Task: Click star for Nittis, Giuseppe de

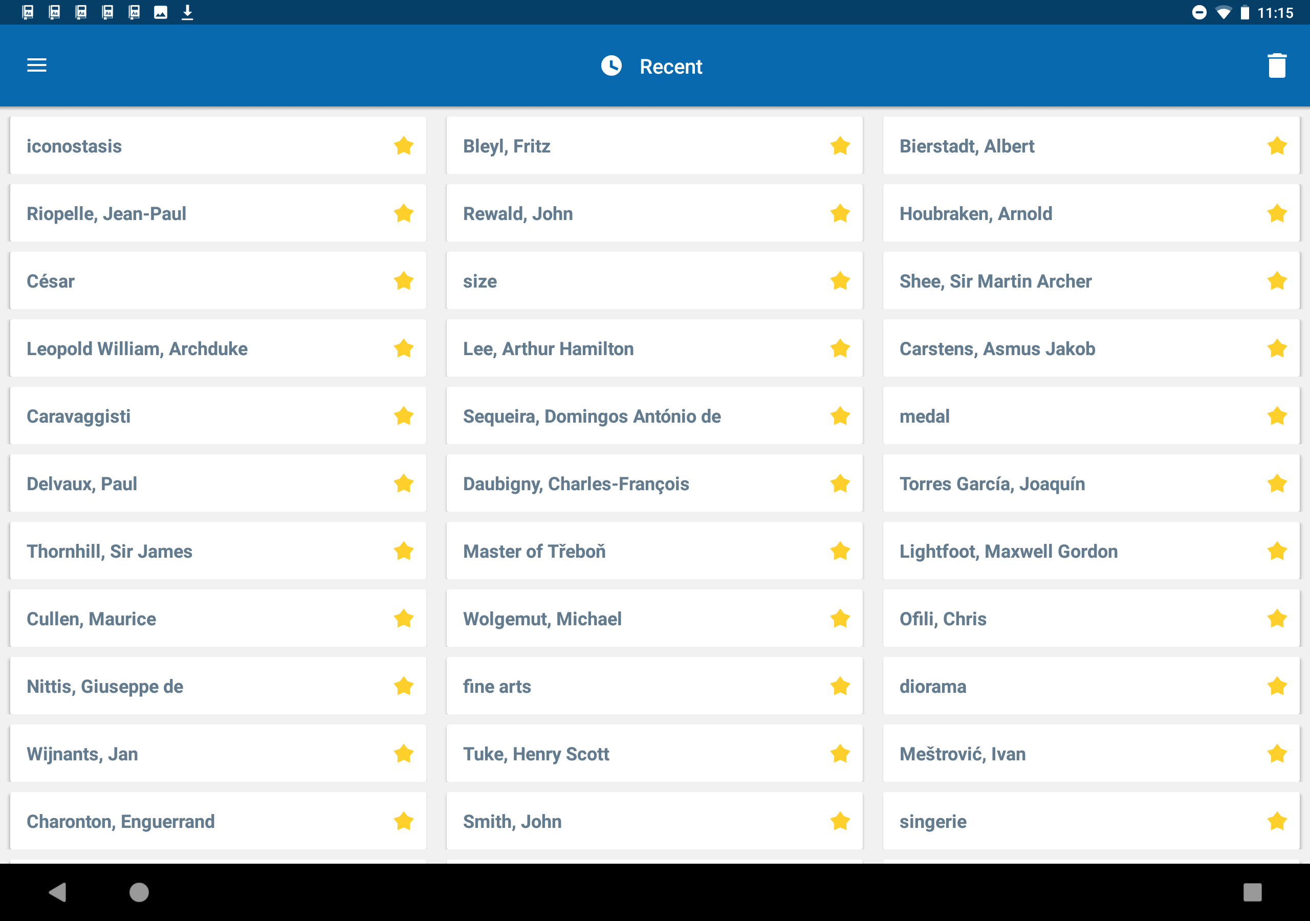Action: coord(403,686)
